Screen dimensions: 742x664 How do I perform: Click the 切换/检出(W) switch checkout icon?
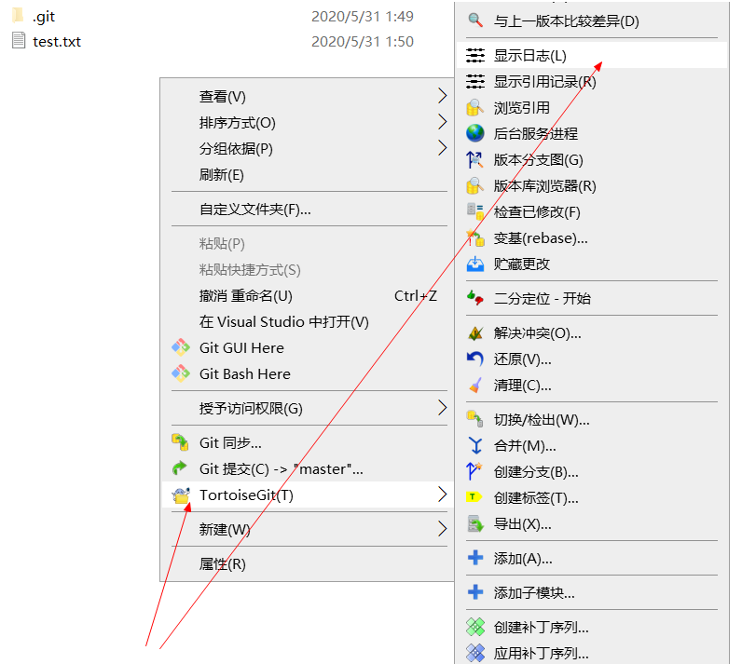tap(475, 420)
